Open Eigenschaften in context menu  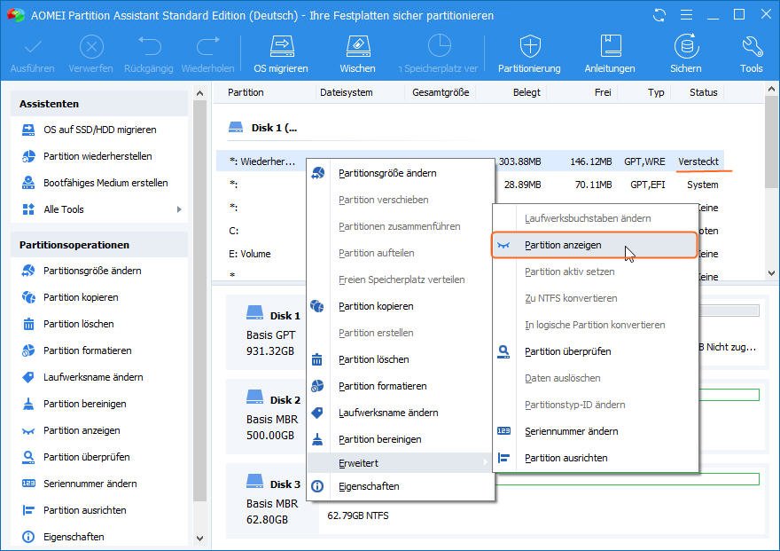pyautogui.click(x=401, y=486)
